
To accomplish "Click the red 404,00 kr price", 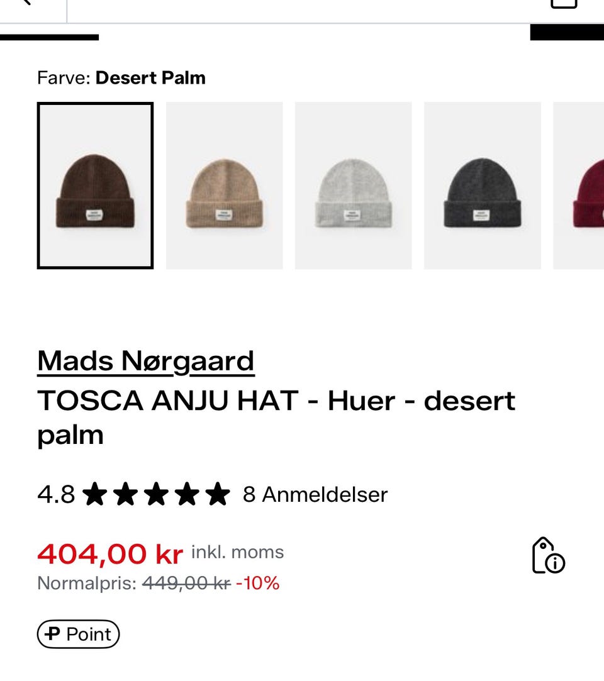I will coord(110,554).
